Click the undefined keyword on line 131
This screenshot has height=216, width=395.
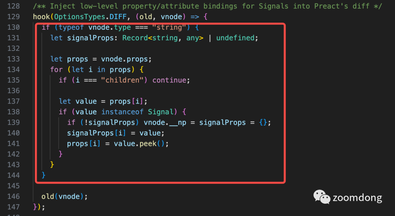click(x=235, y=38)
